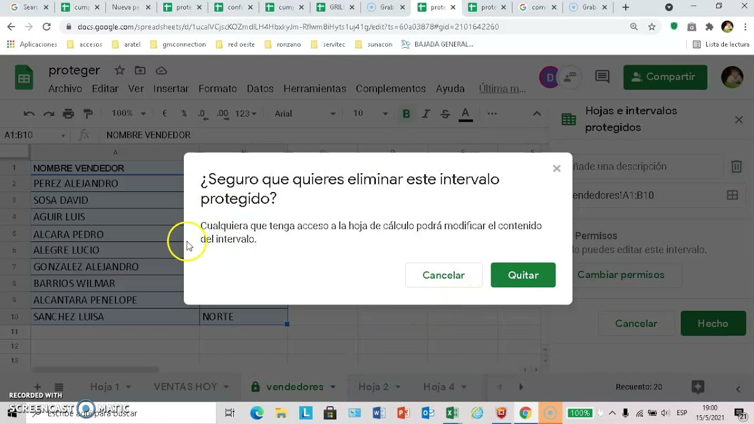Click the Explore icon at bottom right
754x424 pixels.
point(698,387)
